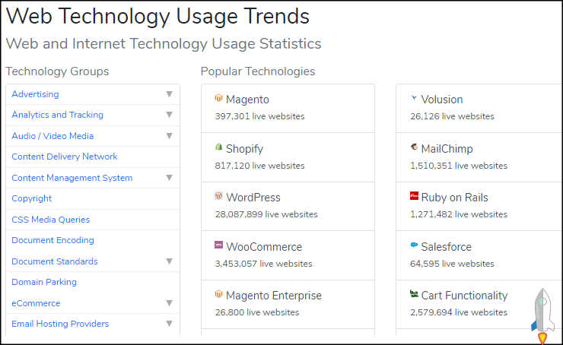Viewport: 563px width, 345px height.
Task: Select the Domain Parking group
Action: coord(44,282)
